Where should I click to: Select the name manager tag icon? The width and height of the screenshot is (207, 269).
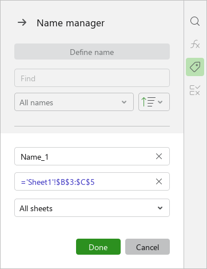(195, 67)
